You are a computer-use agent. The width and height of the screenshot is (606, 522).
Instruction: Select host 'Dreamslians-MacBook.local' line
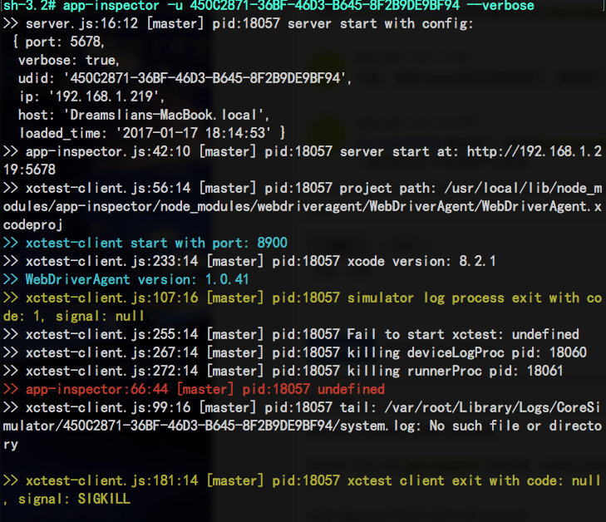[x=144, y=115]
